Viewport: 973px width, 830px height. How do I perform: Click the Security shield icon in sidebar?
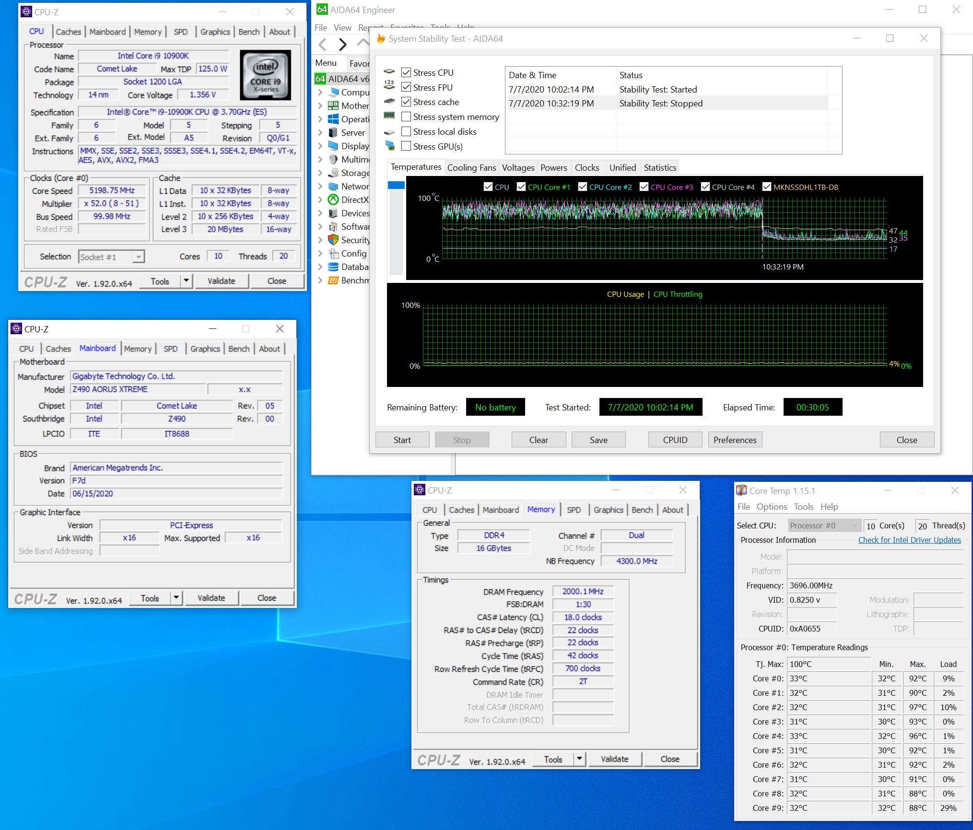click(x=333, y=240)
